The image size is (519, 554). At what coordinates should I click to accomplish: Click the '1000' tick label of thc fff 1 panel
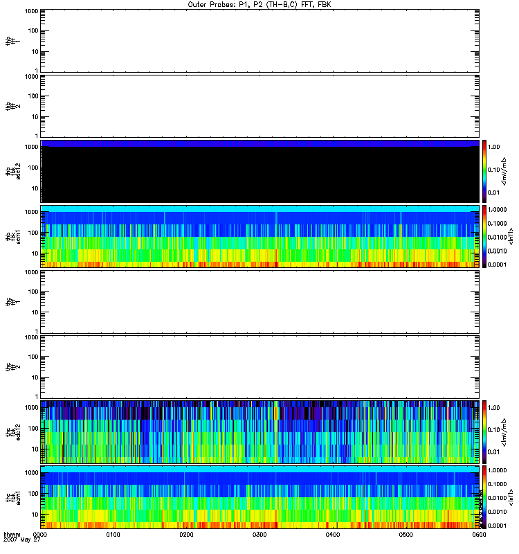click(31, 272)
